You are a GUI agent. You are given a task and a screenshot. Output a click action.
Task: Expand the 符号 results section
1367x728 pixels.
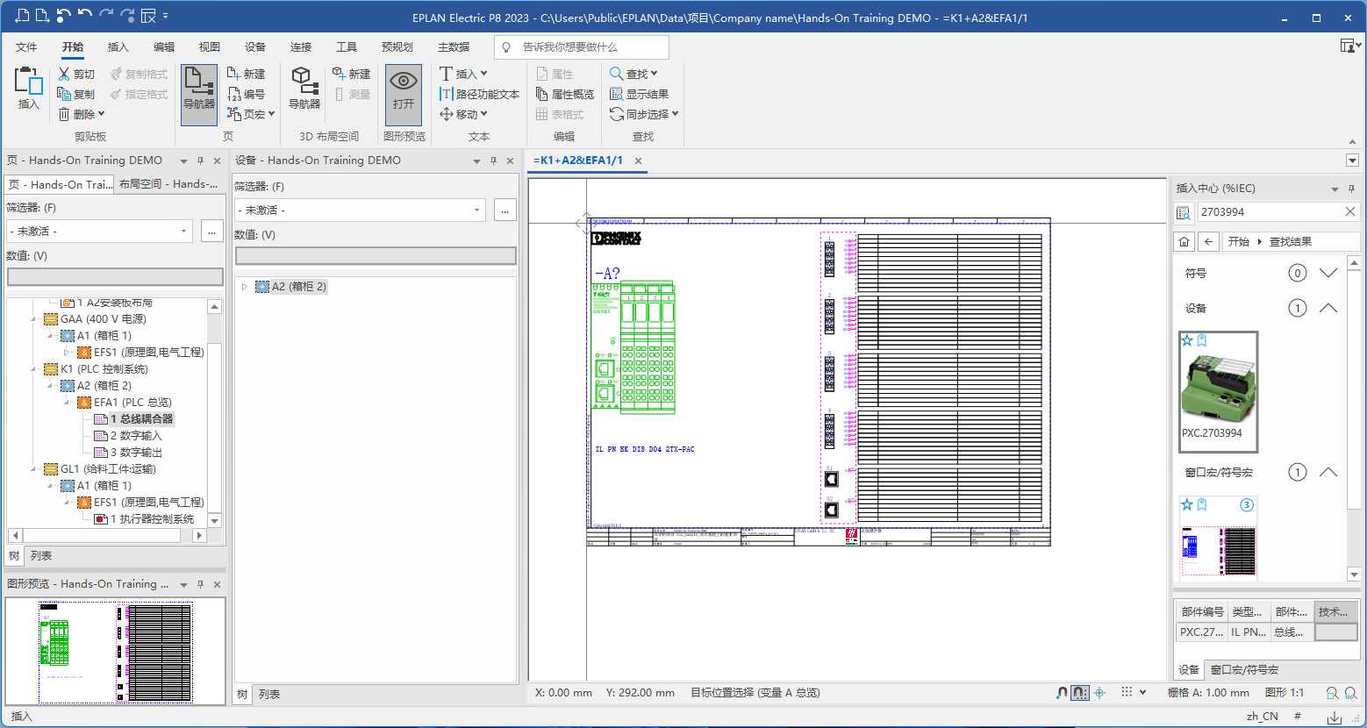click(x=1328, y=273)
